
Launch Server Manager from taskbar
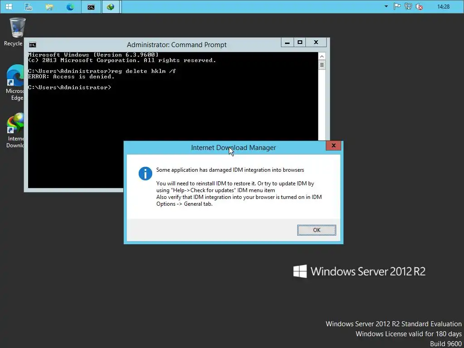click(29, 6)
